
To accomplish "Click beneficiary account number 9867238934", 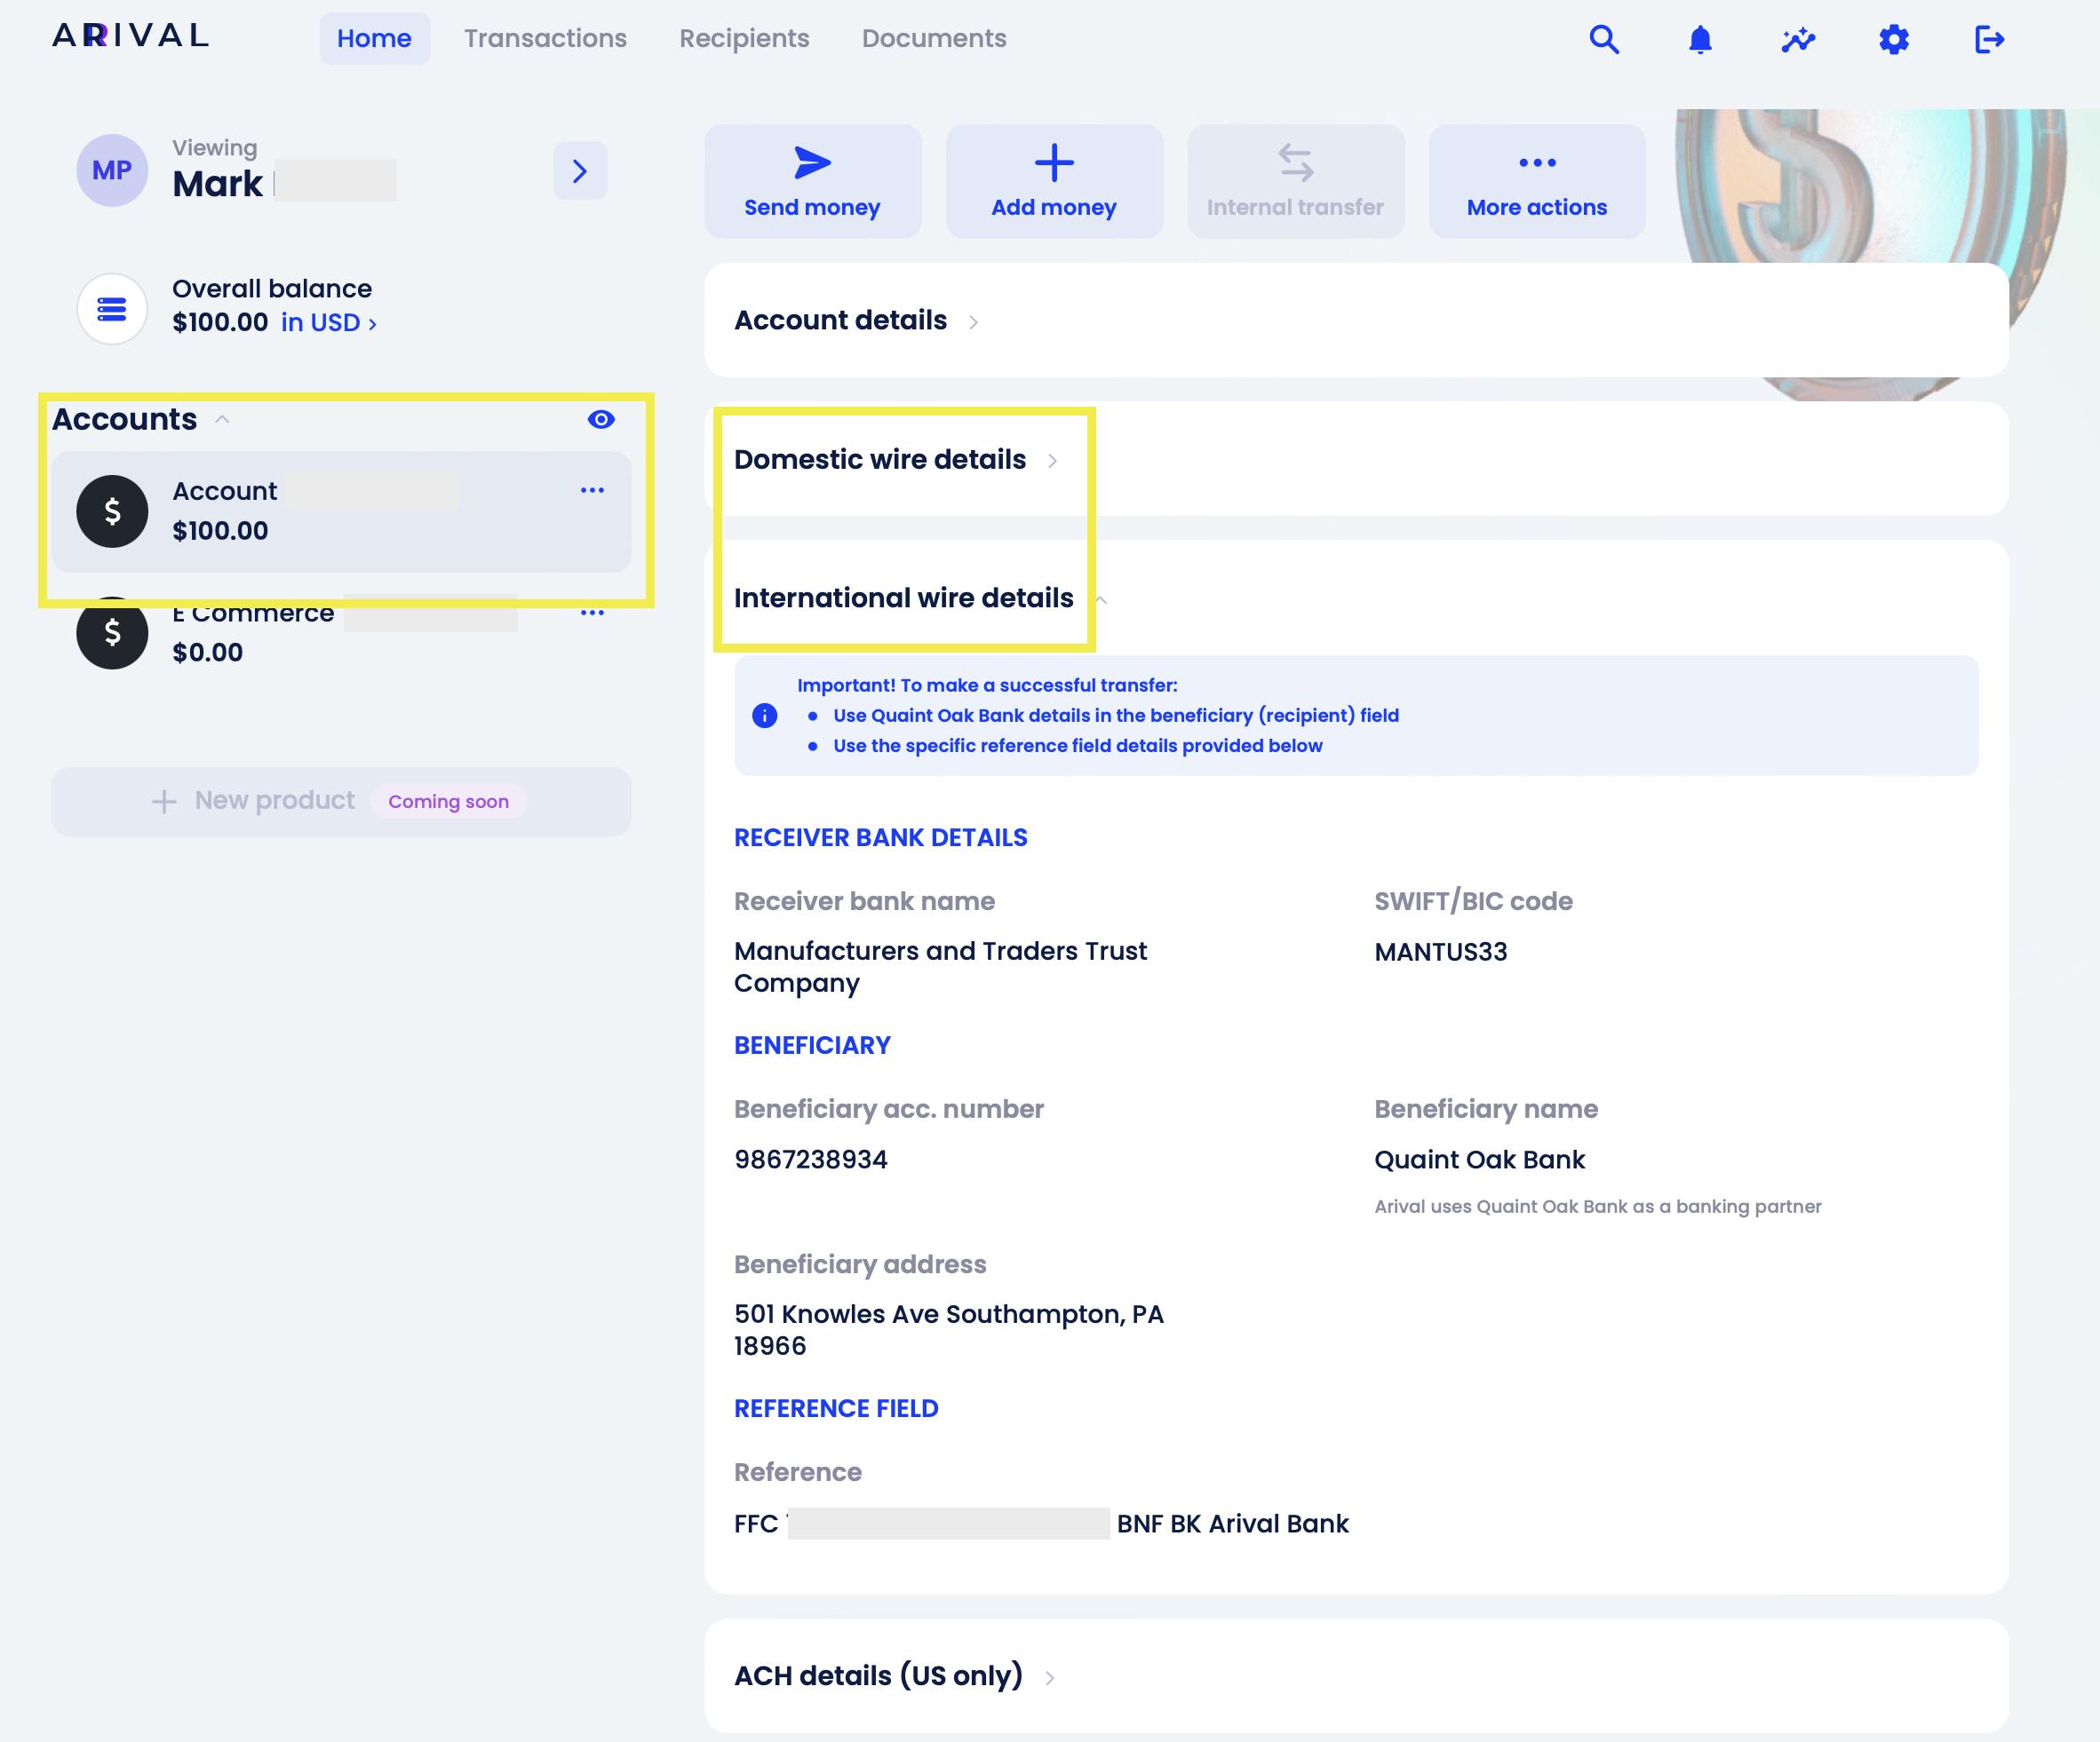I will (811, 1160).
